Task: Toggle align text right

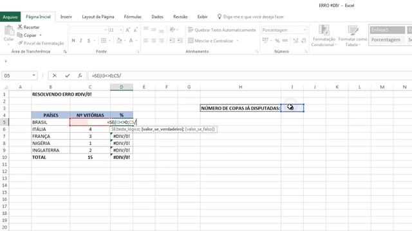Action: click(x=162, y=40)
